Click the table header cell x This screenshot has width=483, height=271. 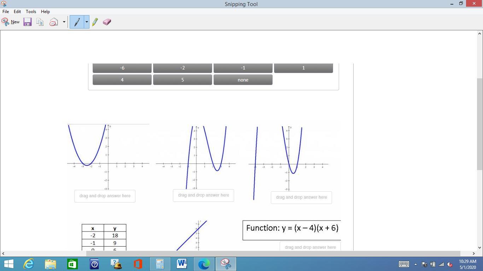93,228
